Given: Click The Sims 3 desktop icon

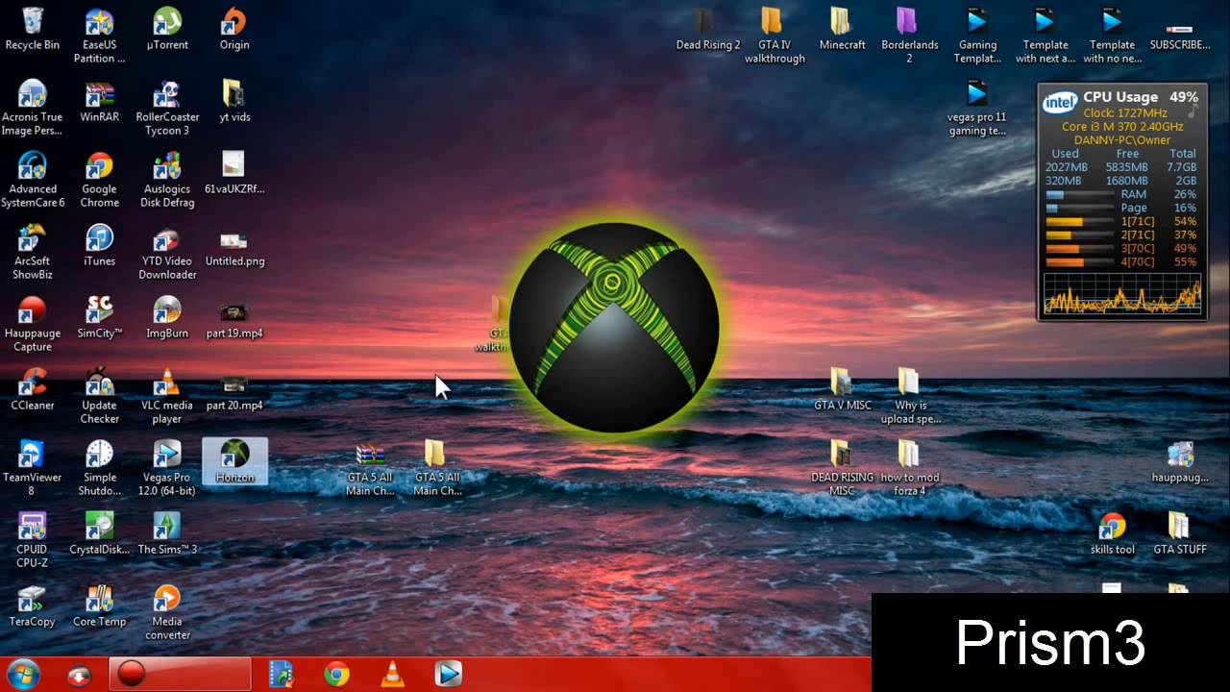Looking at the screenshot, I should click(x=167, y=533).
